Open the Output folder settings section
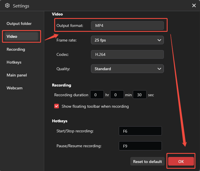 click(19, 23)
